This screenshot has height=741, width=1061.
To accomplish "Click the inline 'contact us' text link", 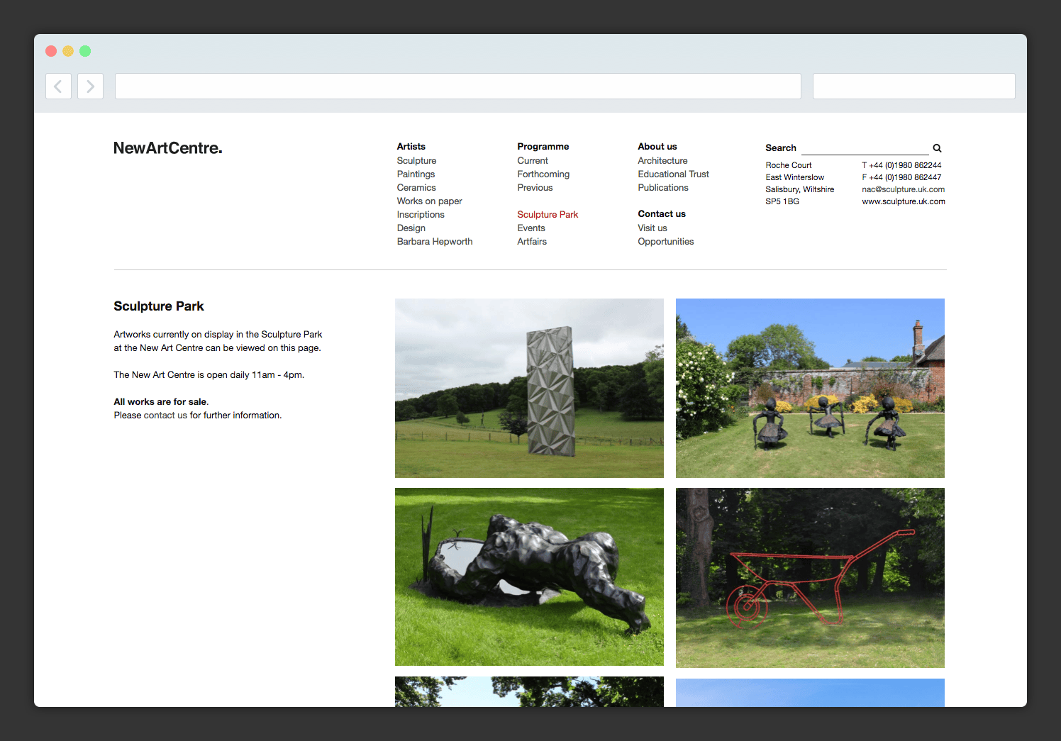I will [165, 416].
